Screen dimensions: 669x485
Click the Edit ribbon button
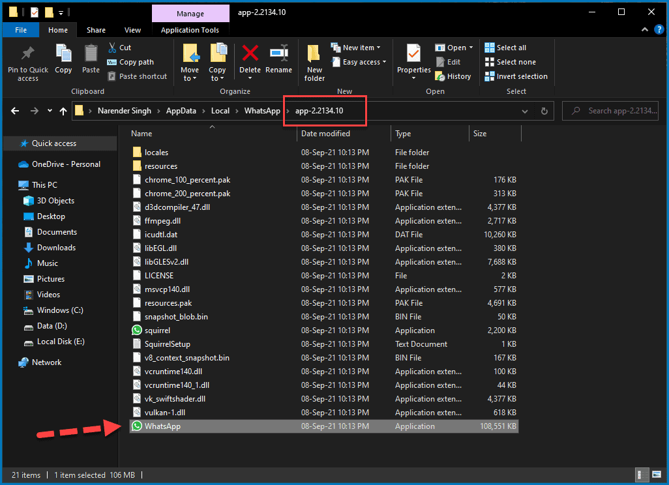[x=448, y=62]
